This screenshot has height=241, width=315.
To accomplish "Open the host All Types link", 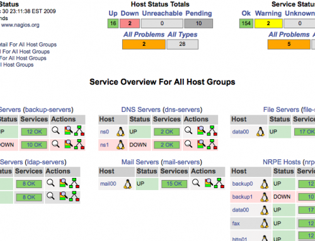I will pos(183,35).
